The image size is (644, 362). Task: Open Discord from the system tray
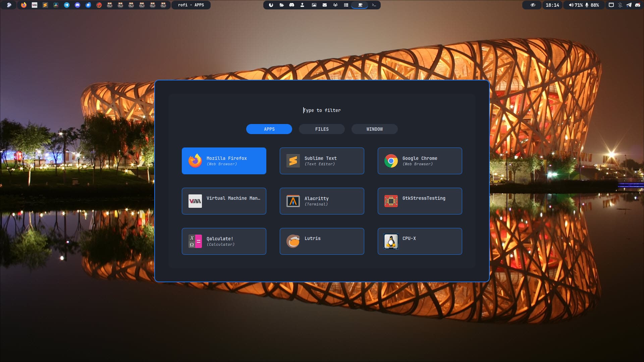638,5
